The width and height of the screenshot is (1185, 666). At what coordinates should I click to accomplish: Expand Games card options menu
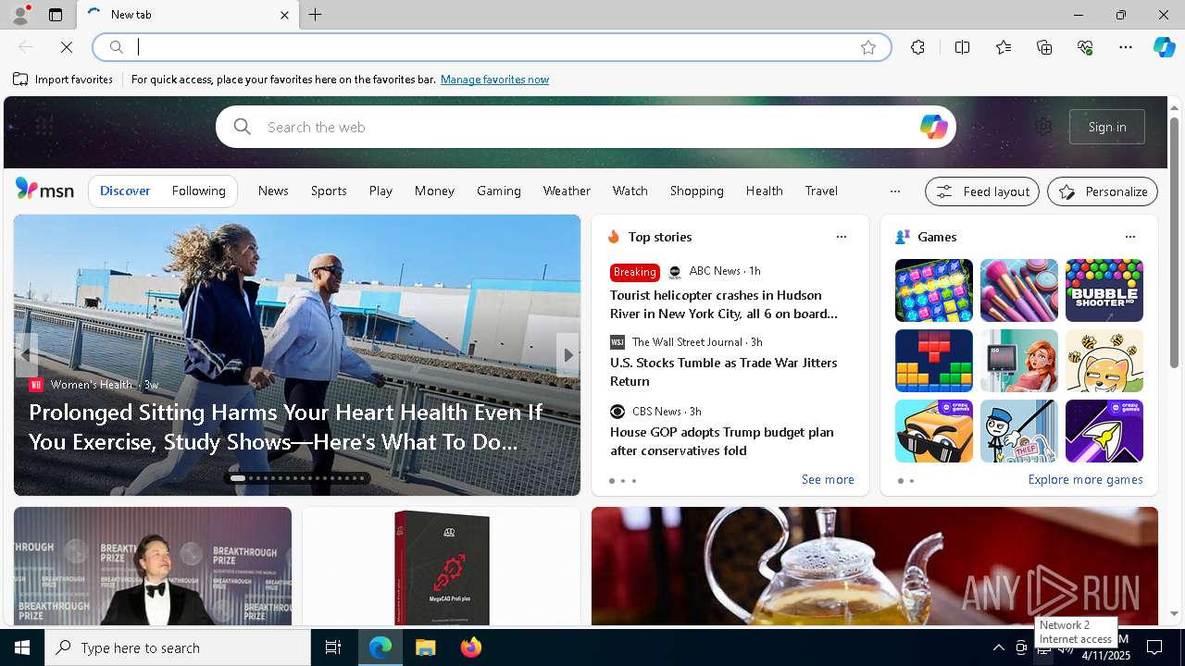pos(1130,237)
